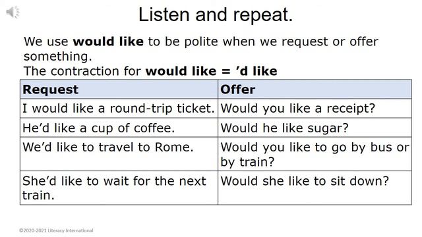This screenshot has width=422, height=237.
Task: Click the word 'receipt?' in Offer column
Action: 351,109
